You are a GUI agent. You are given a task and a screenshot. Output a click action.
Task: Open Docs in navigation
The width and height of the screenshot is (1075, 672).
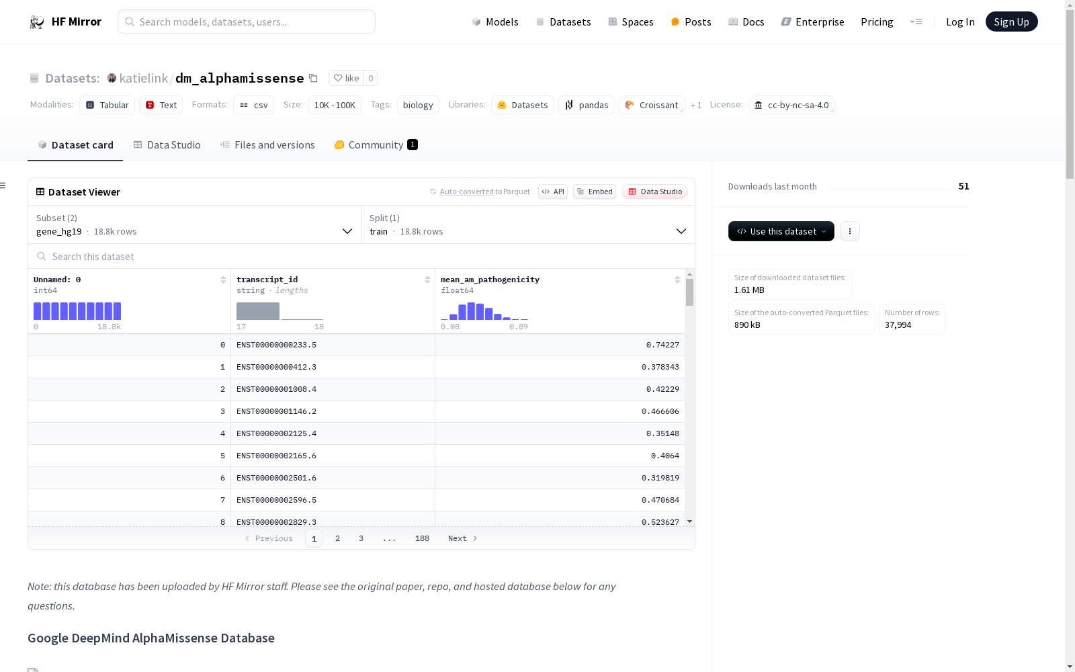[x=746, y=22]
